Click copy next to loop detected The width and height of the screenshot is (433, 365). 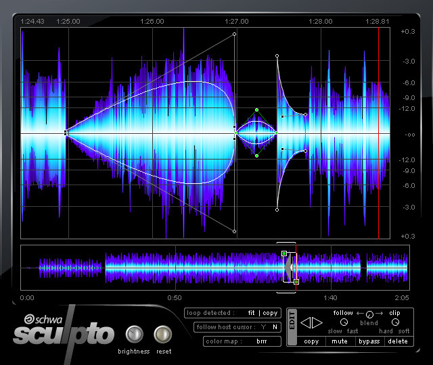pos(270,313)
